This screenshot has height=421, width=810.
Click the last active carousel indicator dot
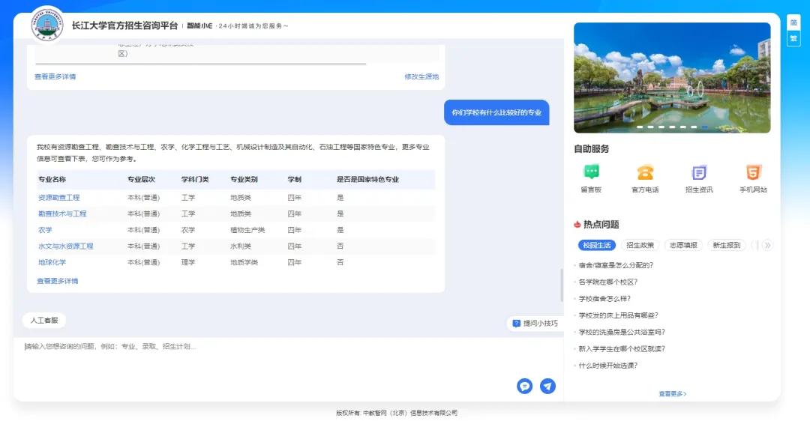tap(705, 127)
